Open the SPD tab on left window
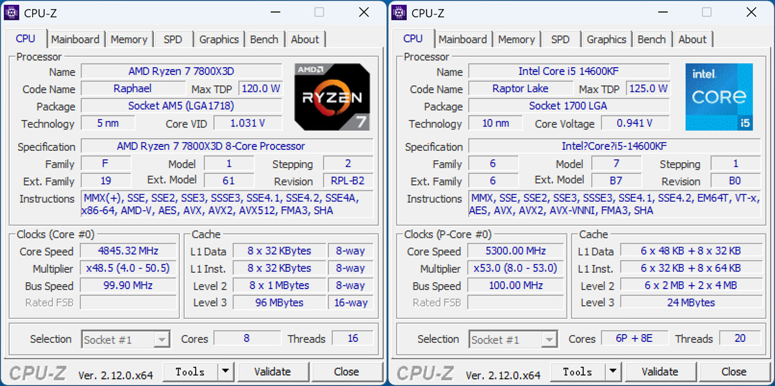Image resolution: width=775 pixels, height=386 pixels. click(173, 39)
